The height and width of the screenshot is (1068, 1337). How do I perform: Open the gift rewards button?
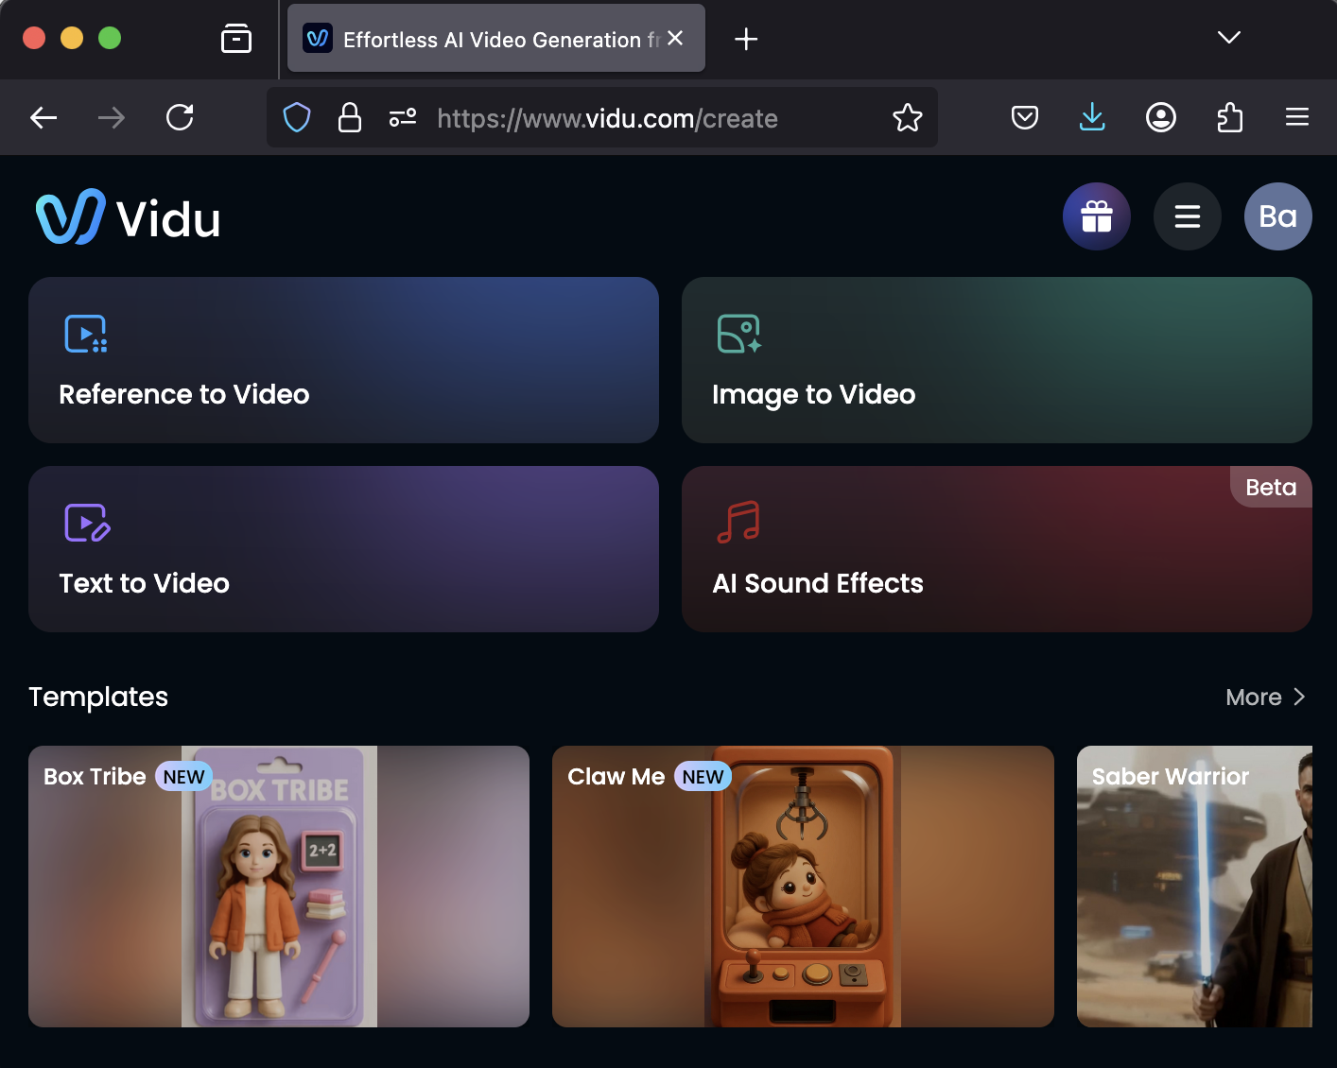[1097, 216]
